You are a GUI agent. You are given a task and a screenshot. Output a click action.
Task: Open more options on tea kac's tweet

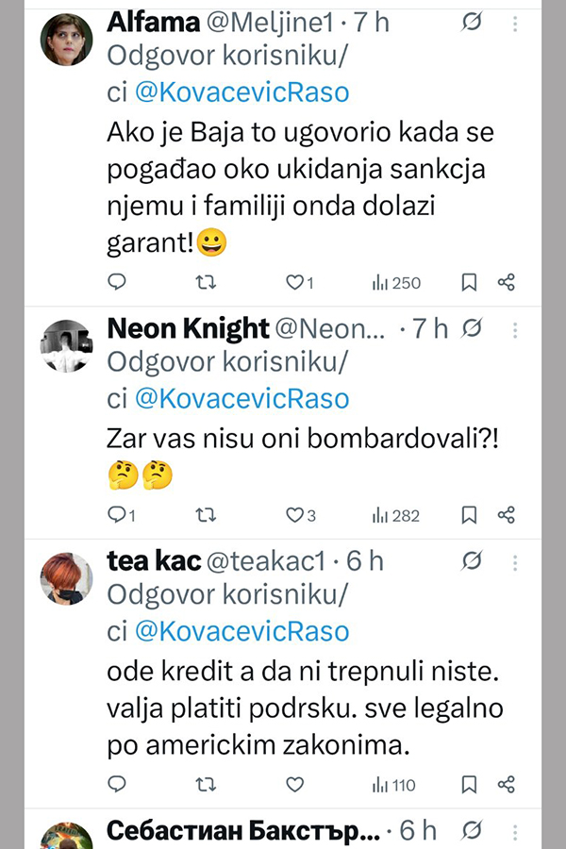pos(514,561)
